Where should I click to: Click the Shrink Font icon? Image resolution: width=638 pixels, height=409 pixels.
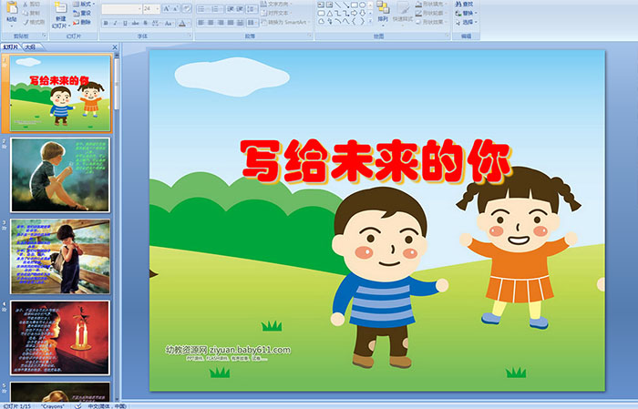tap(176, 8)
